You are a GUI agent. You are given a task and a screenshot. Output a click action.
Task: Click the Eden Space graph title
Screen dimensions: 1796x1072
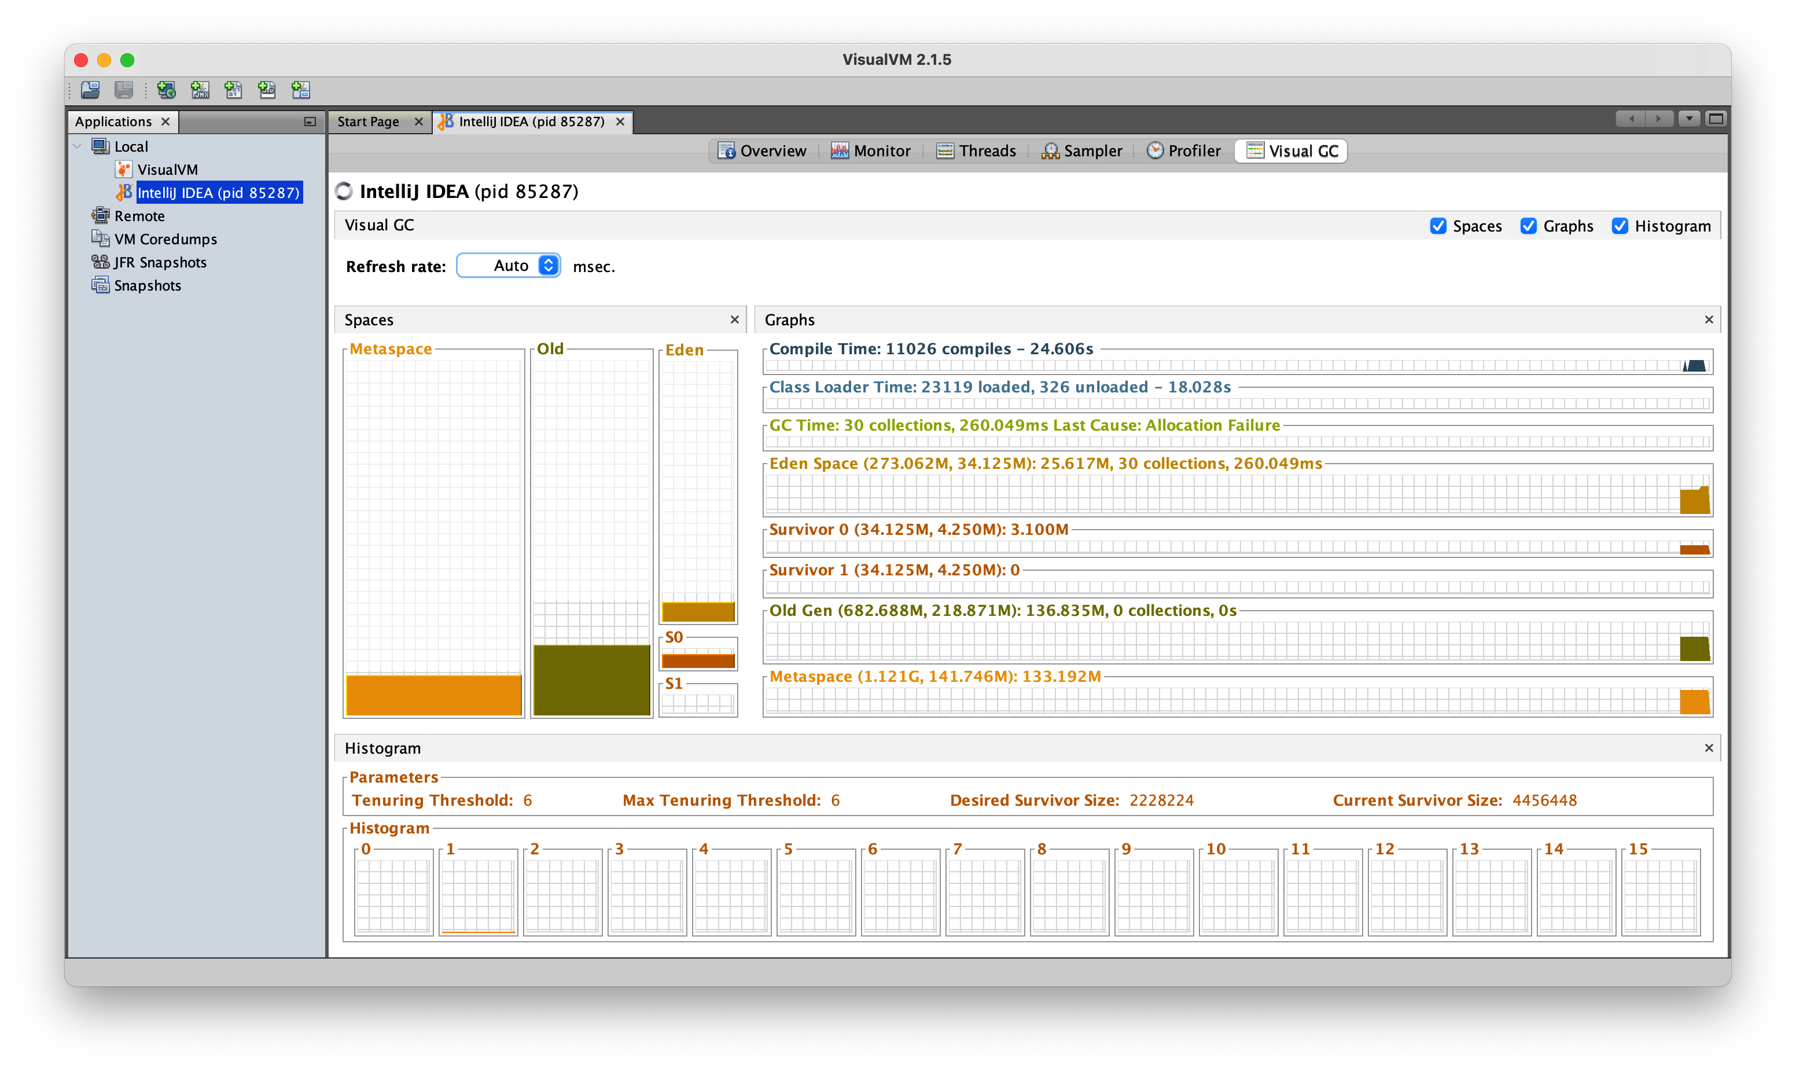(1046, 463)
